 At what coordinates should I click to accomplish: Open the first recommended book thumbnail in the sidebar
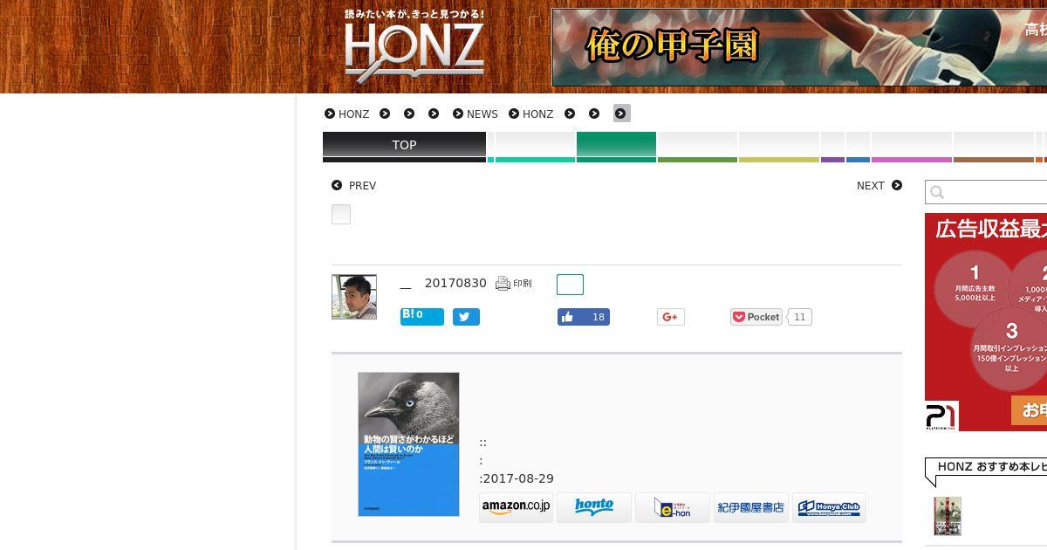(948, 516)
